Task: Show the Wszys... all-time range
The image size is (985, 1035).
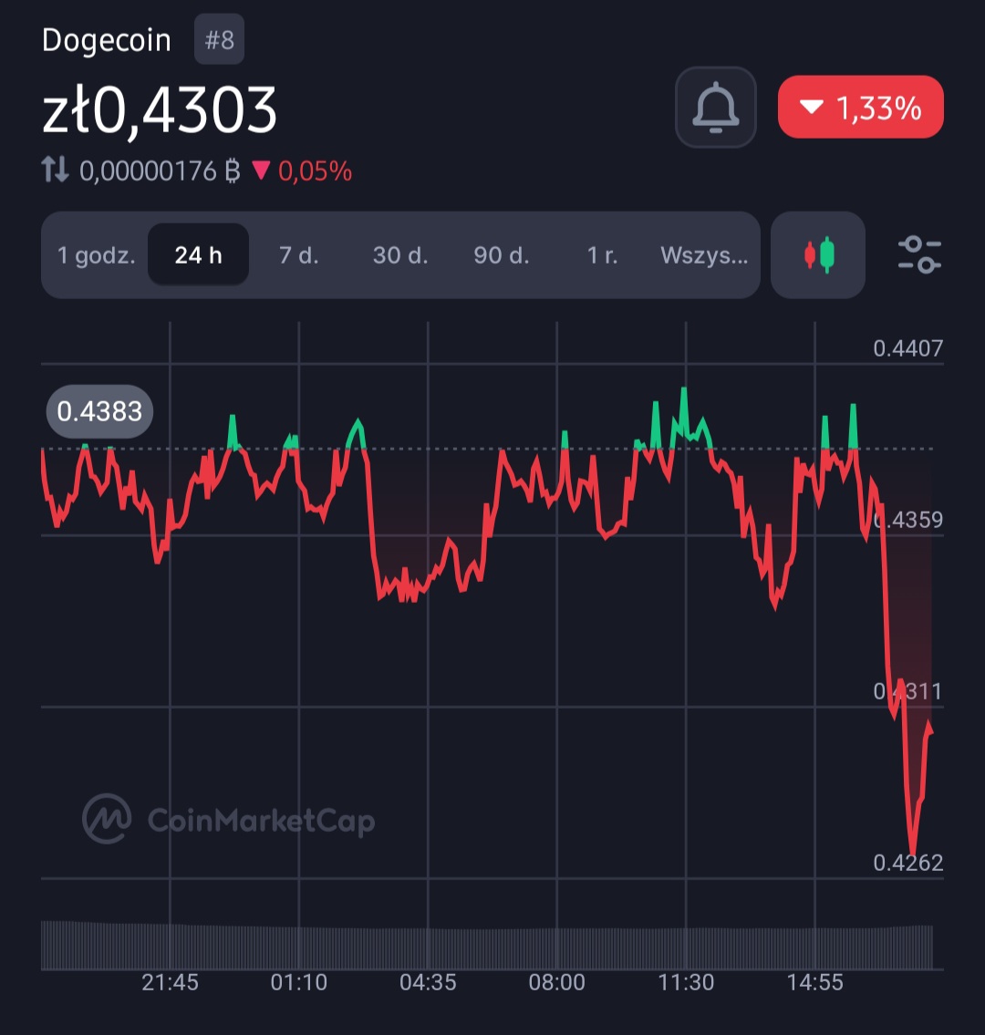Action: click(x=704, y=255)
